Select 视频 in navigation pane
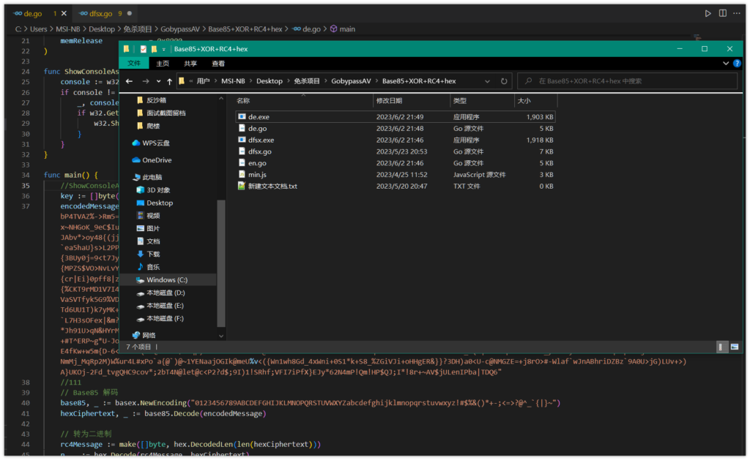This screenshot has height=460, width=750. (148, 216)
